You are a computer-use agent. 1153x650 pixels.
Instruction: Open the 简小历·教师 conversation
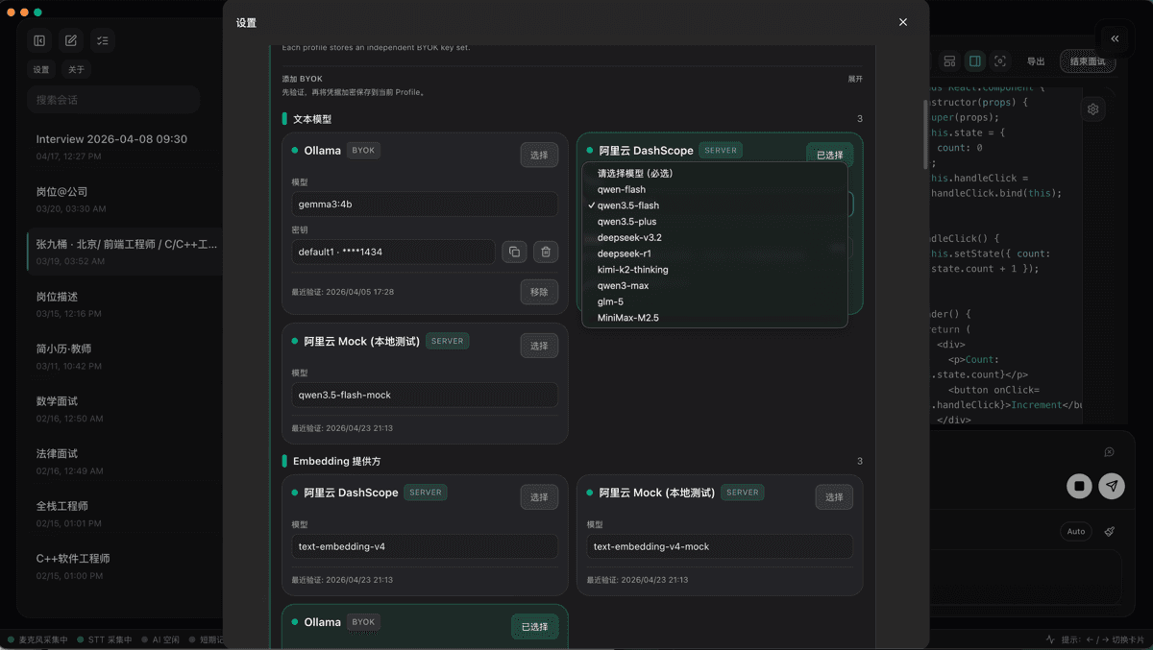click(x=125, y=356)
